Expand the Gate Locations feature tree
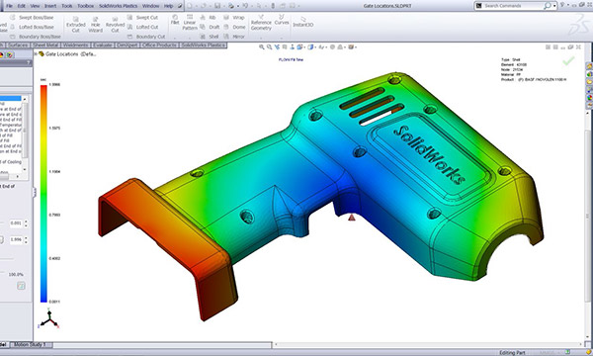Viewport: 593px width, 356px height. click(36, 54)
